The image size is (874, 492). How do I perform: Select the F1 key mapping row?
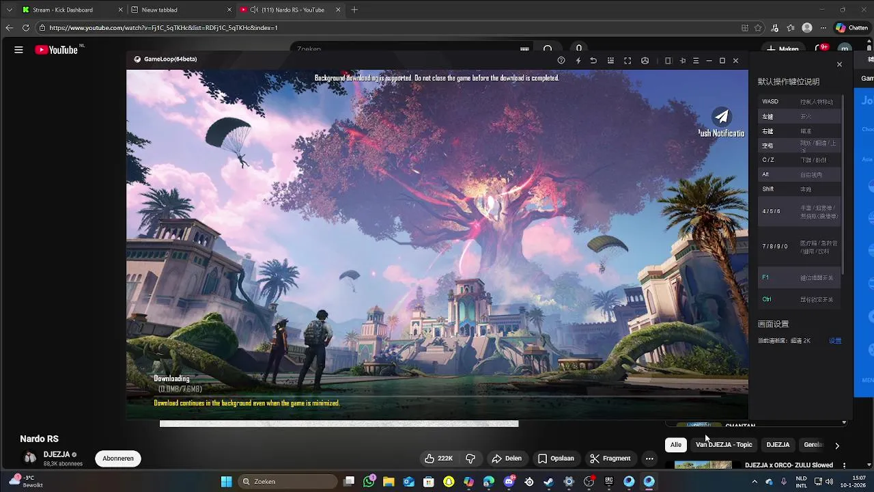click(x=799, y=277)
